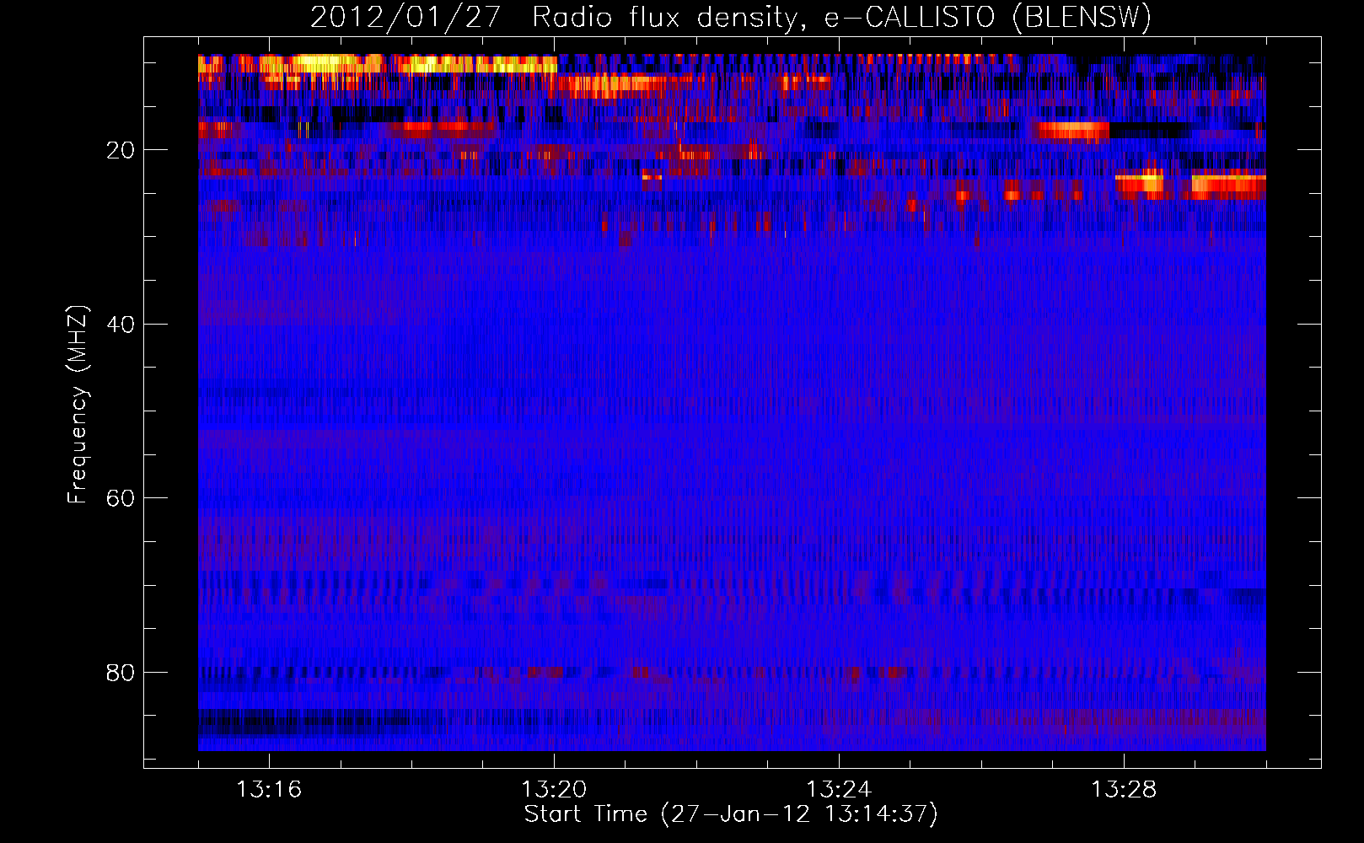Click the 60 MHz frequency tick label
The width and height of the screenshot is (1364, 843).
pyautogui.click(x=121, y=499)
